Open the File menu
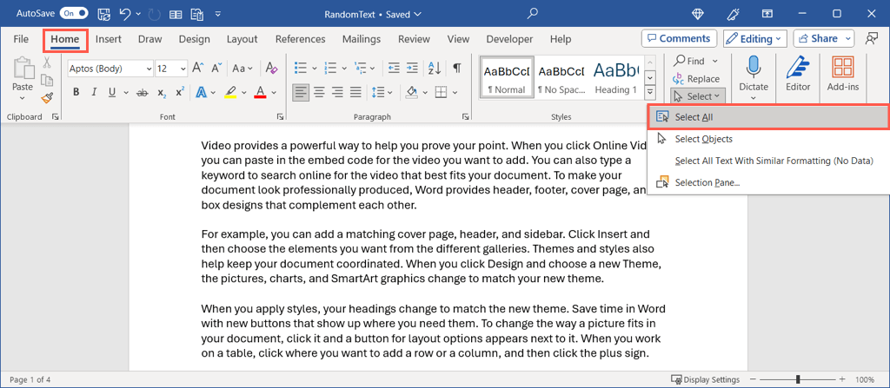Screen dimensions: 890x388 21,39
